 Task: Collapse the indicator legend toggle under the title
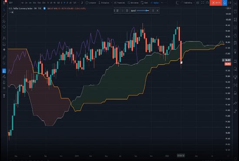pyautogui.click(x=11, y=12)
